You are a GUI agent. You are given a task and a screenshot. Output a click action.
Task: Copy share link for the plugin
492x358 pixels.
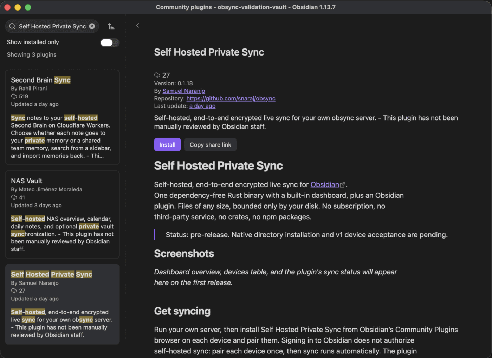click(211, 145)
